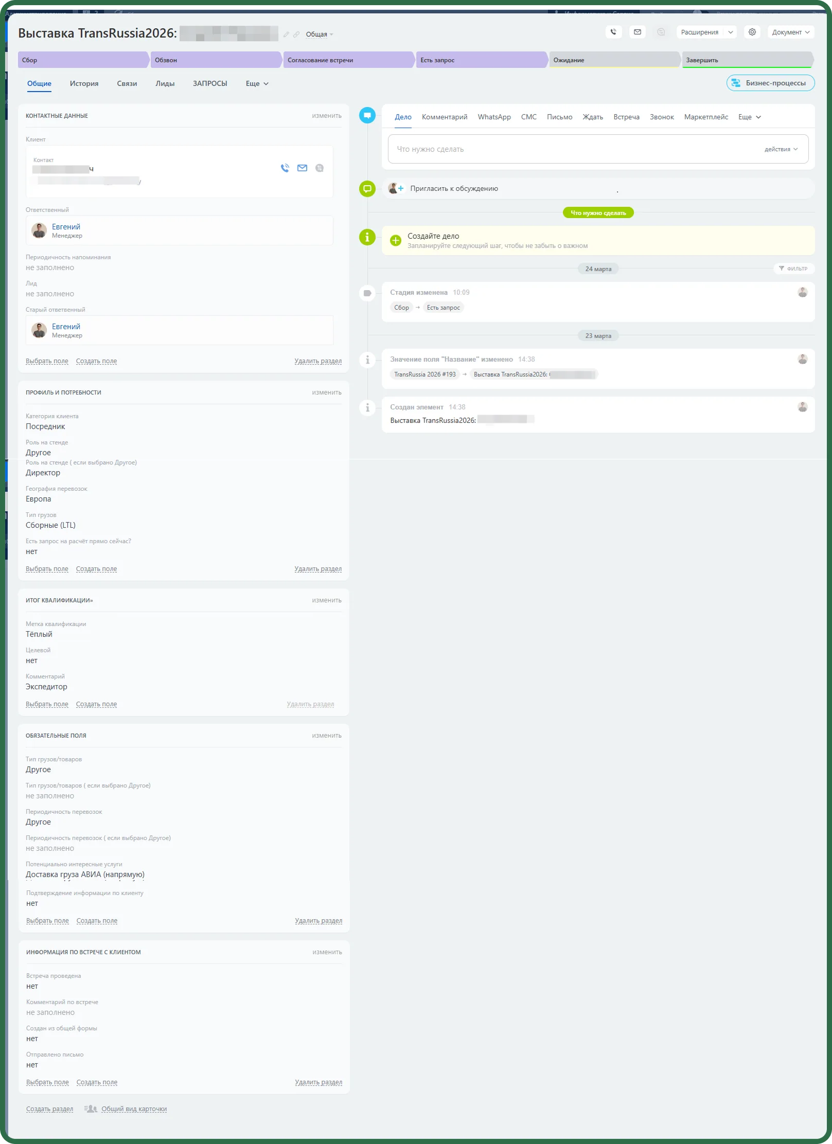This screenshot has height=1144, width=832.
Task: Click the Бизнес-процессы button
Action: pos(770,83)
